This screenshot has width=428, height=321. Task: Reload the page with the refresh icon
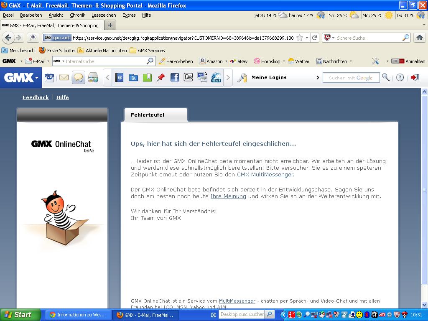tap(314, 38)
